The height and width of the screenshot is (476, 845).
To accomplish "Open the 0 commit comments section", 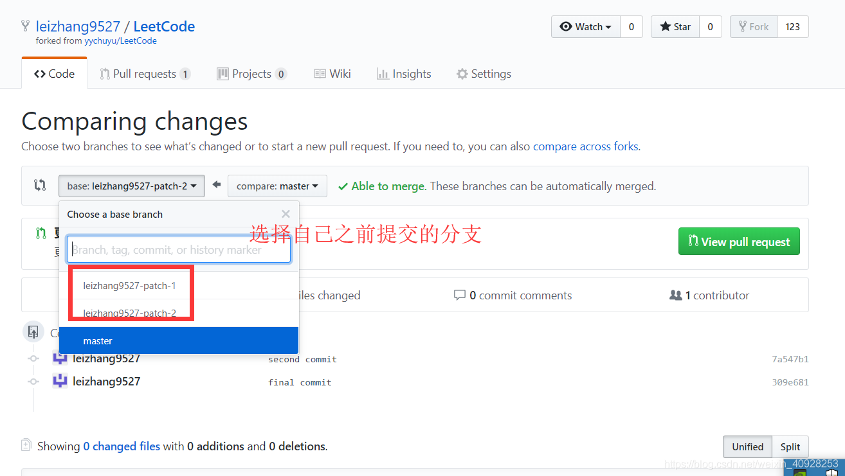I will pos(513,295).
